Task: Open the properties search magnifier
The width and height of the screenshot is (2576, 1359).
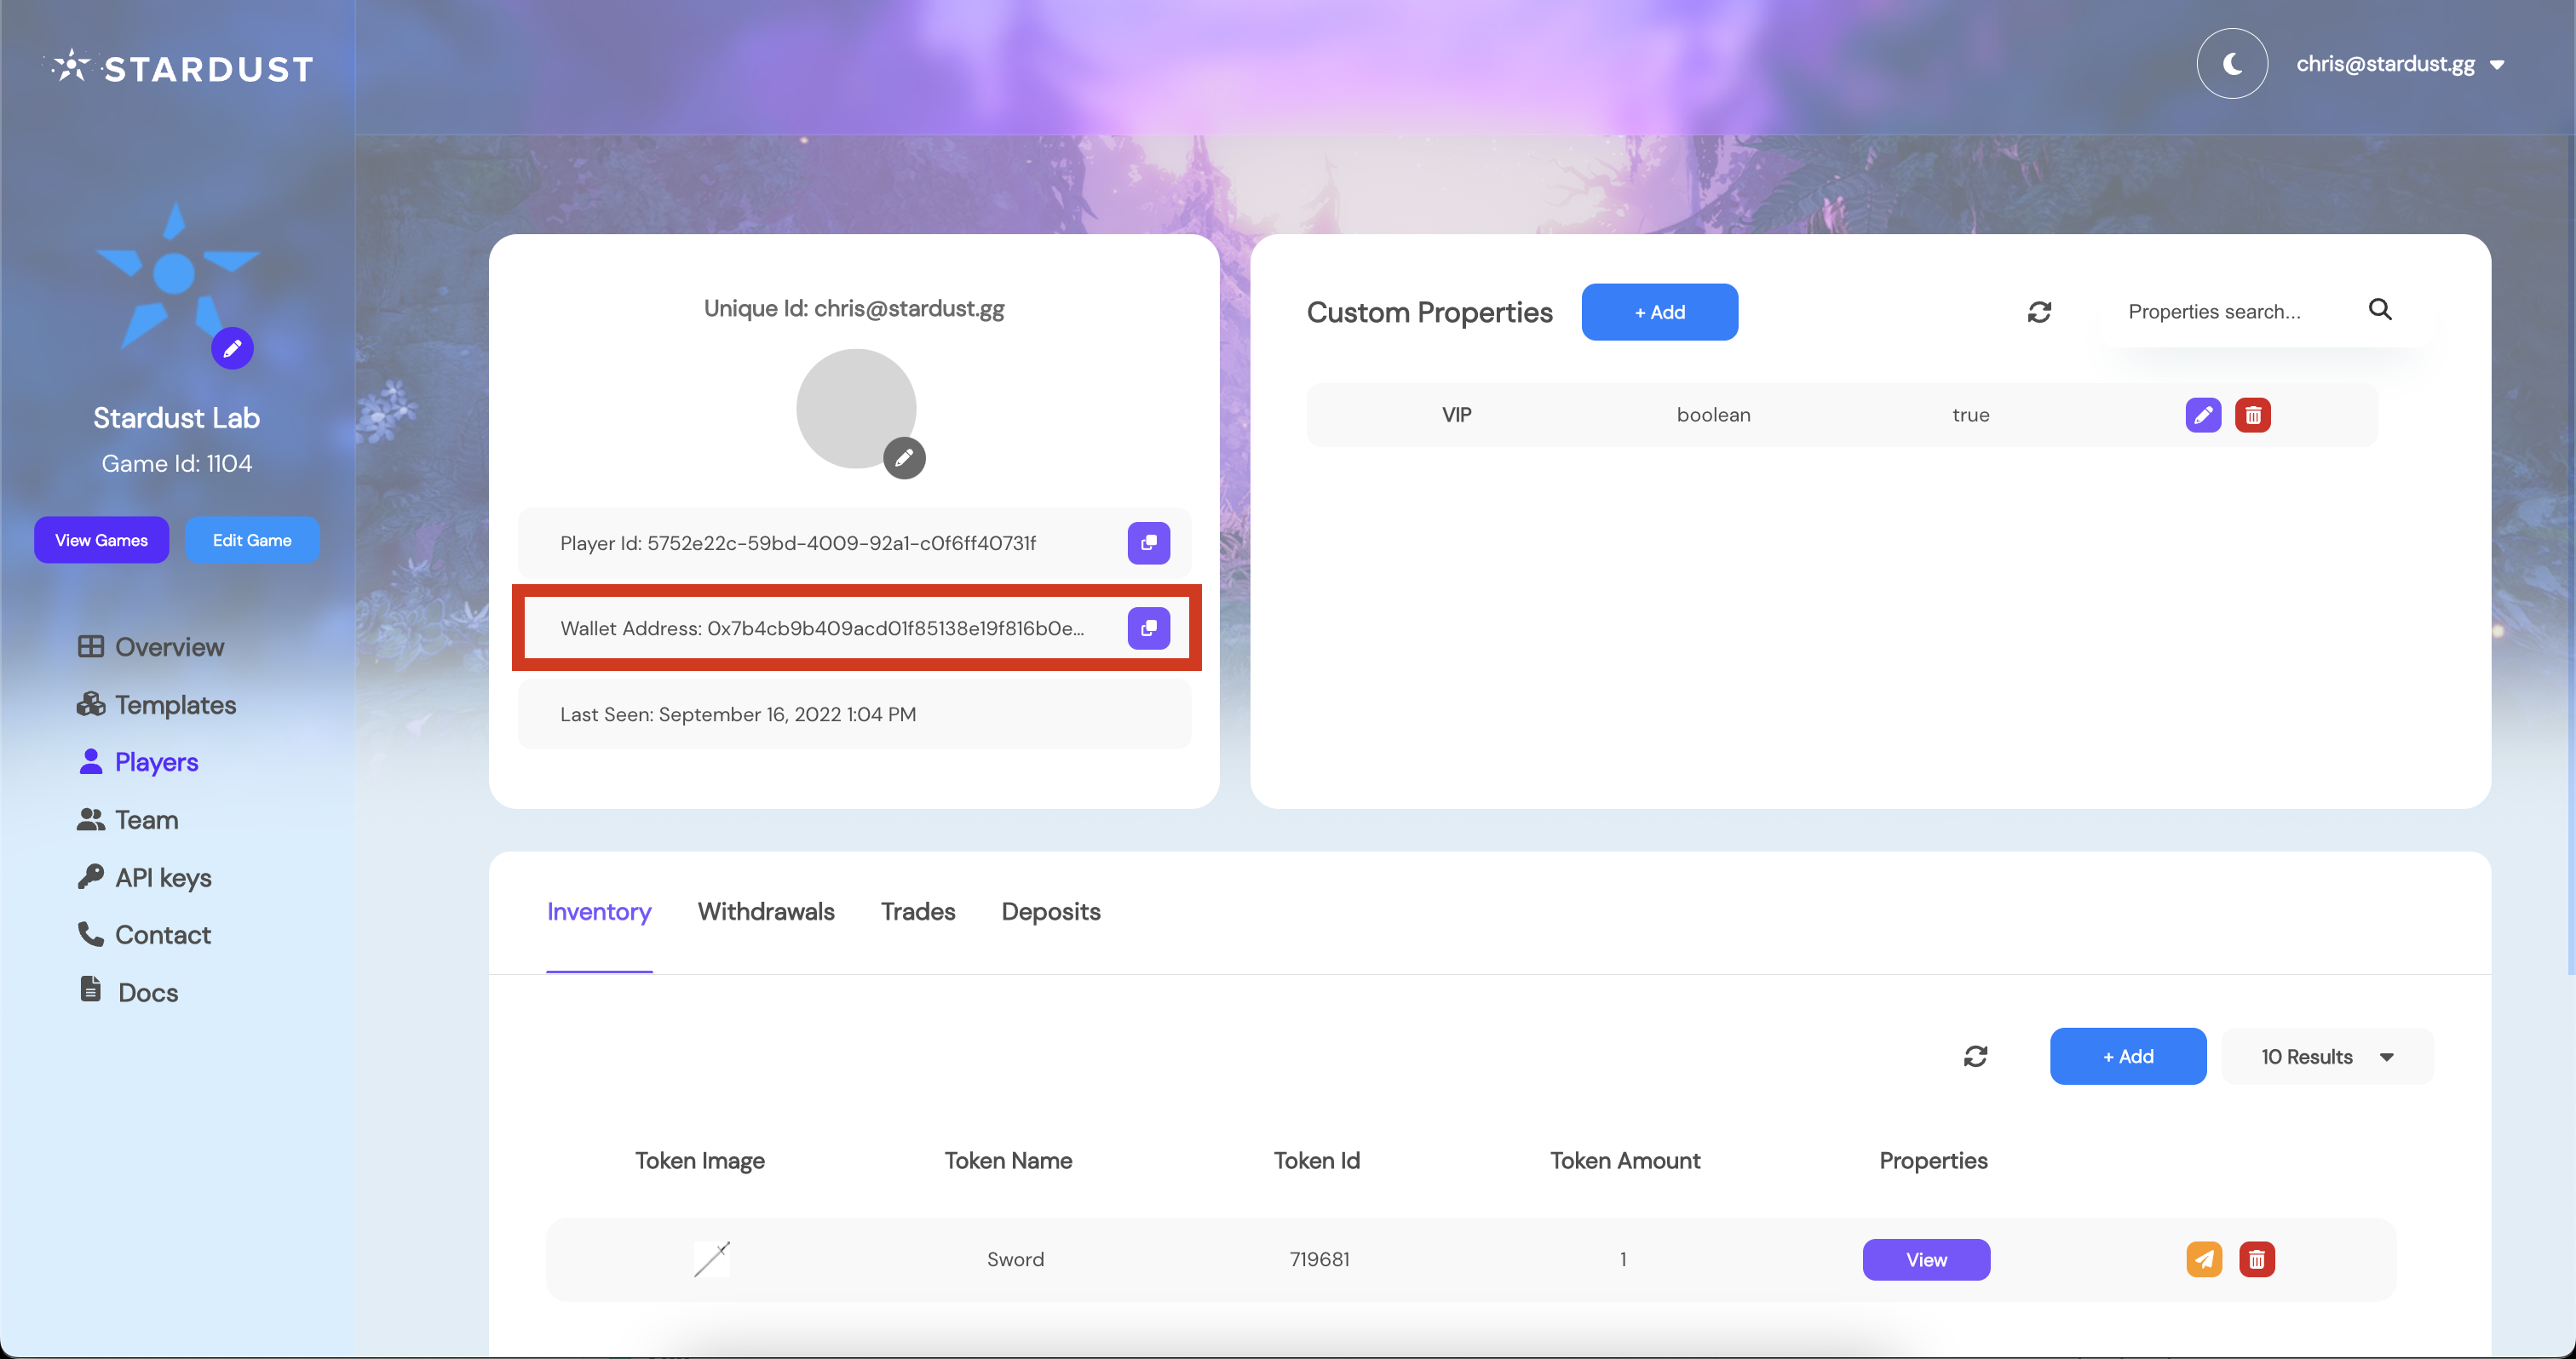Action: click(2382, 310)
